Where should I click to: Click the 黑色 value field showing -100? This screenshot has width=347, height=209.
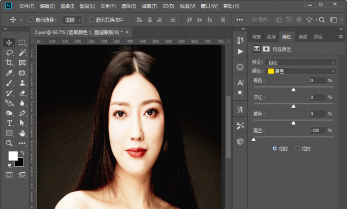point(318,131)
